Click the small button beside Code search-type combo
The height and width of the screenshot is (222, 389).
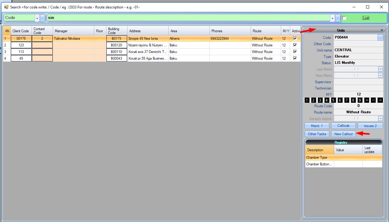coord(42,18)
